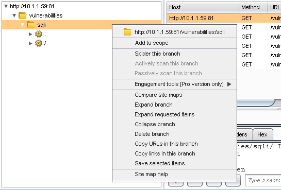The height and width of the screenshot is (190, 281).
Task: Click context menu header URL entry
Action: coord(174,32)
